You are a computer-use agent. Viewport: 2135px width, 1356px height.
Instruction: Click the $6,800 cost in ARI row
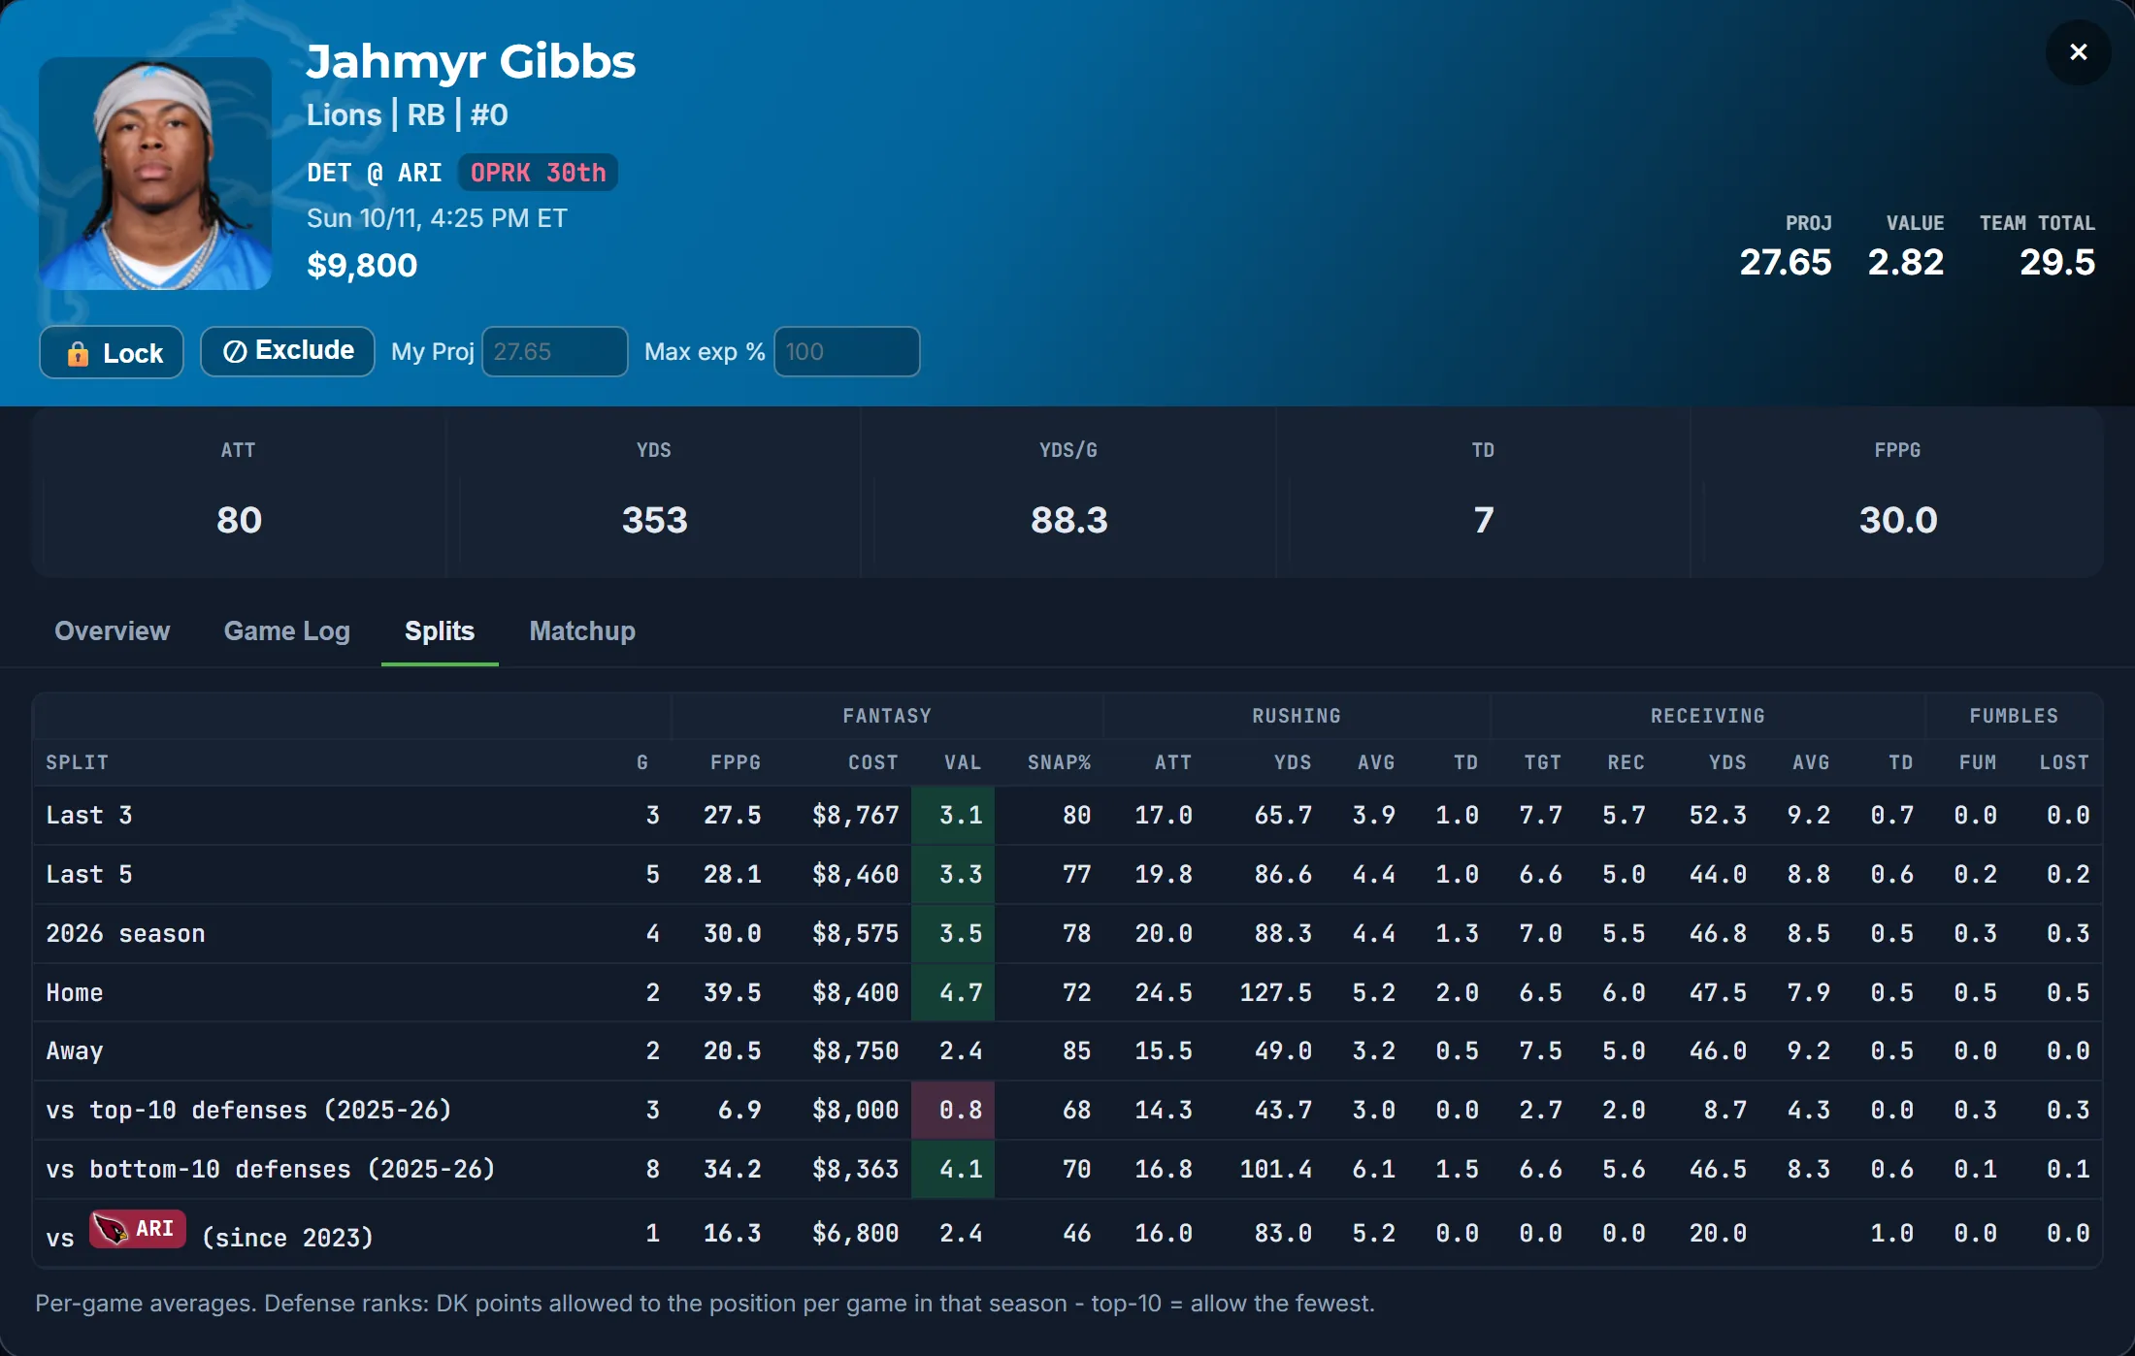855,1234
